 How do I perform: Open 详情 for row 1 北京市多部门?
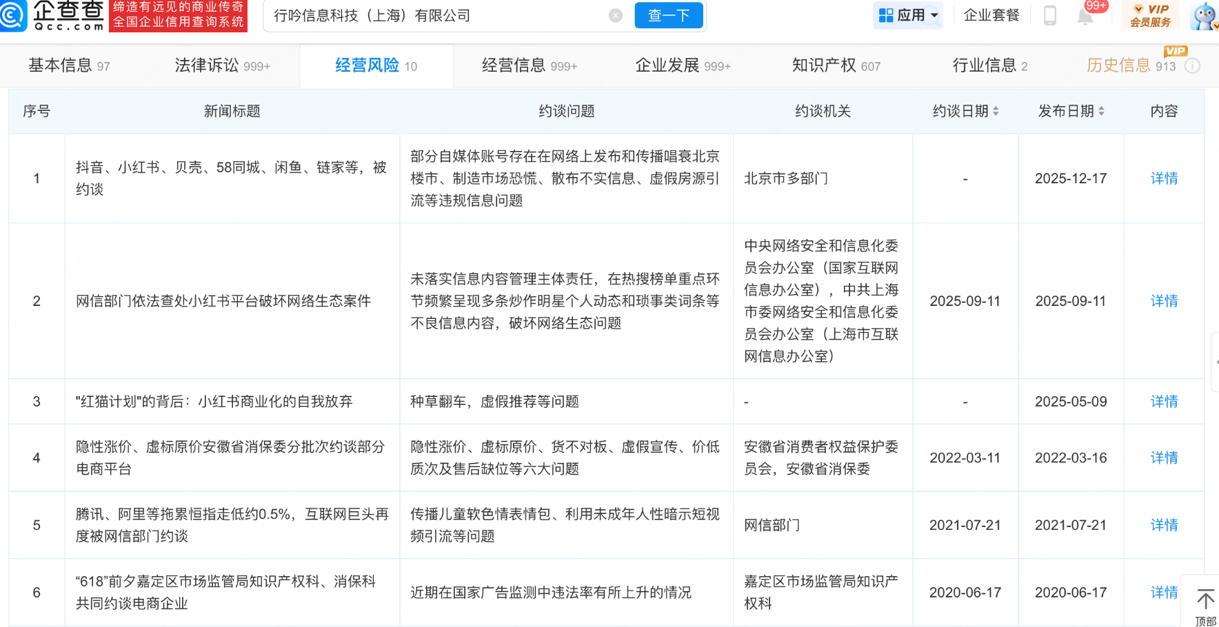point(1164,178)
